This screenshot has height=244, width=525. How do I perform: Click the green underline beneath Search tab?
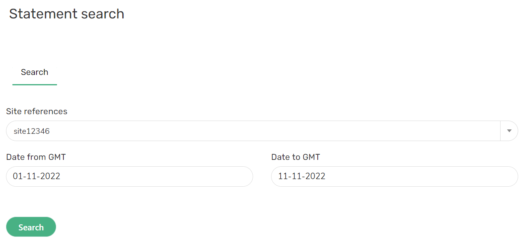(x=34, y=85)
